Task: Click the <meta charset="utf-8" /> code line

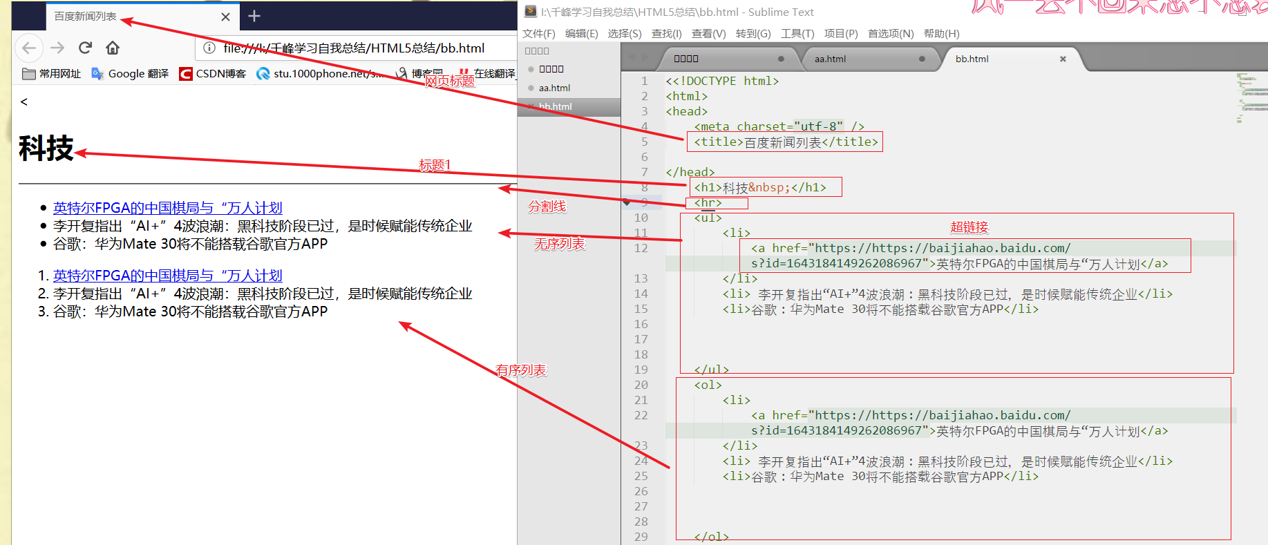Action: pos(779,126)
